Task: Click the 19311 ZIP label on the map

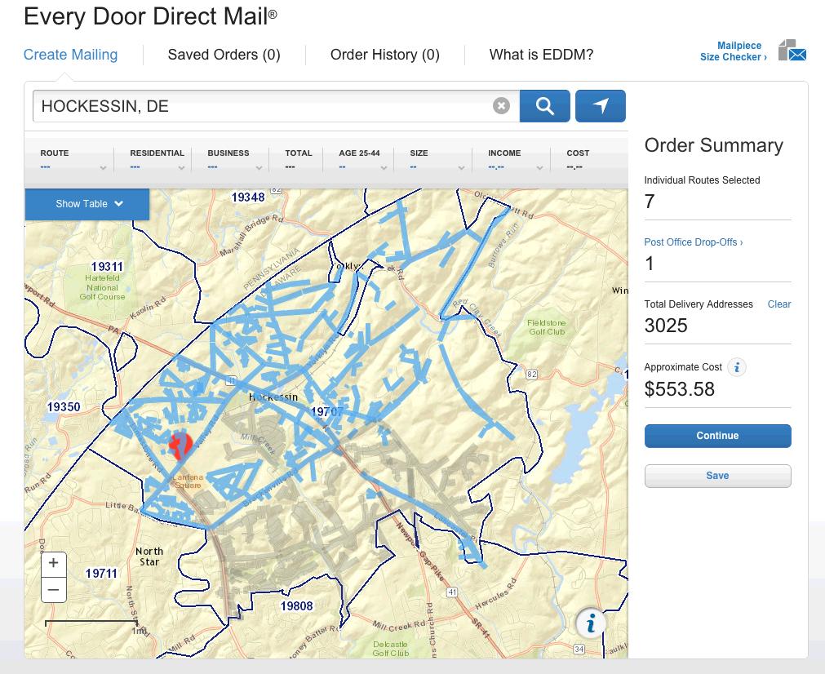Action: 107,267
